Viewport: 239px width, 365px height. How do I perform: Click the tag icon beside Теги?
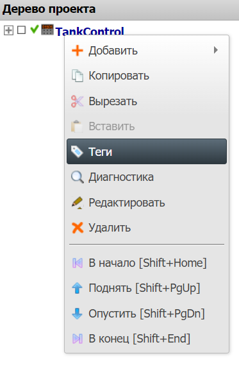point(77,151)
